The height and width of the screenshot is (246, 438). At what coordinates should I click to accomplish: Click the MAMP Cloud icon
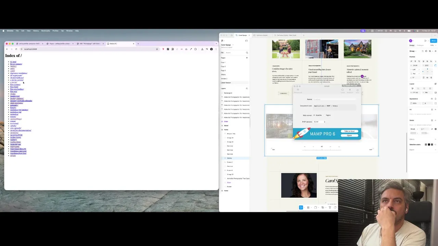343,90
